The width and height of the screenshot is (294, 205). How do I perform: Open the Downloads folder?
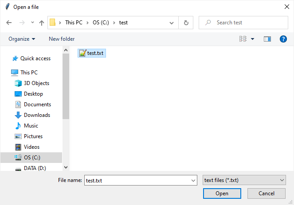pos(37,115)
